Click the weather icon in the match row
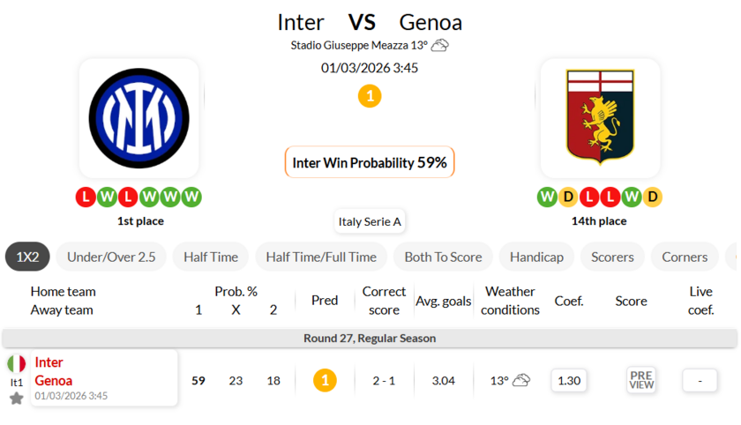Image resolution: width=741 pixels, height=425 pixels. (521, 380)
